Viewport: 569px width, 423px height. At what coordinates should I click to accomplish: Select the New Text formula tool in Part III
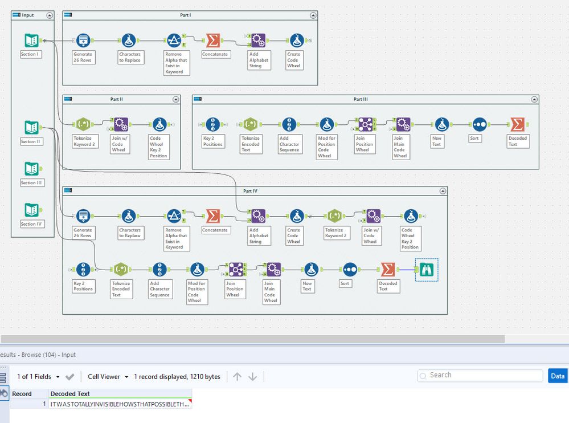point(441,124)
